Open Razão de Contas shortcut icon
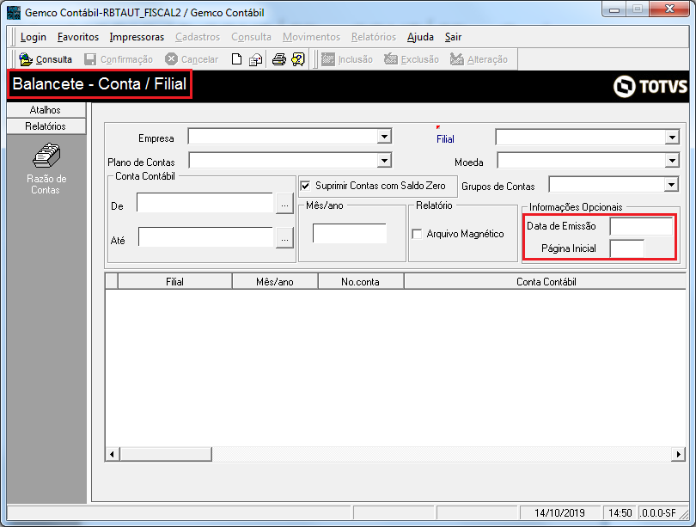This screenshot has width=696, height=527. point(46,156)
